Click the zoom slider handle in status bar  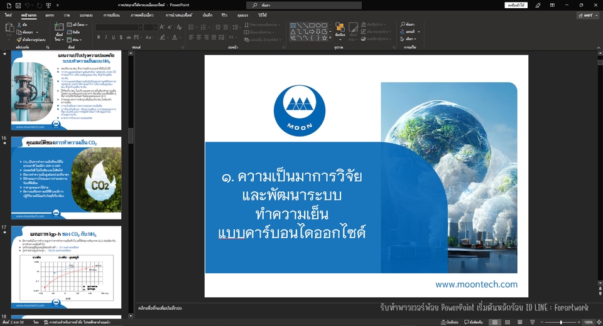click(x=561, y=322)
